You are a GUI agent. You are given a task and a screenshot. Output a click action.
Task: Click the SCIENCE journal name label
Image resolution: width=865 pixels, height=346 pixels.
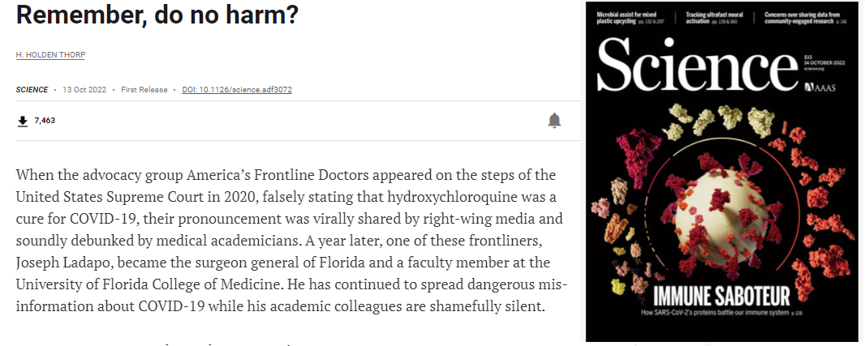pyautogui.click(x=32, y=89)
